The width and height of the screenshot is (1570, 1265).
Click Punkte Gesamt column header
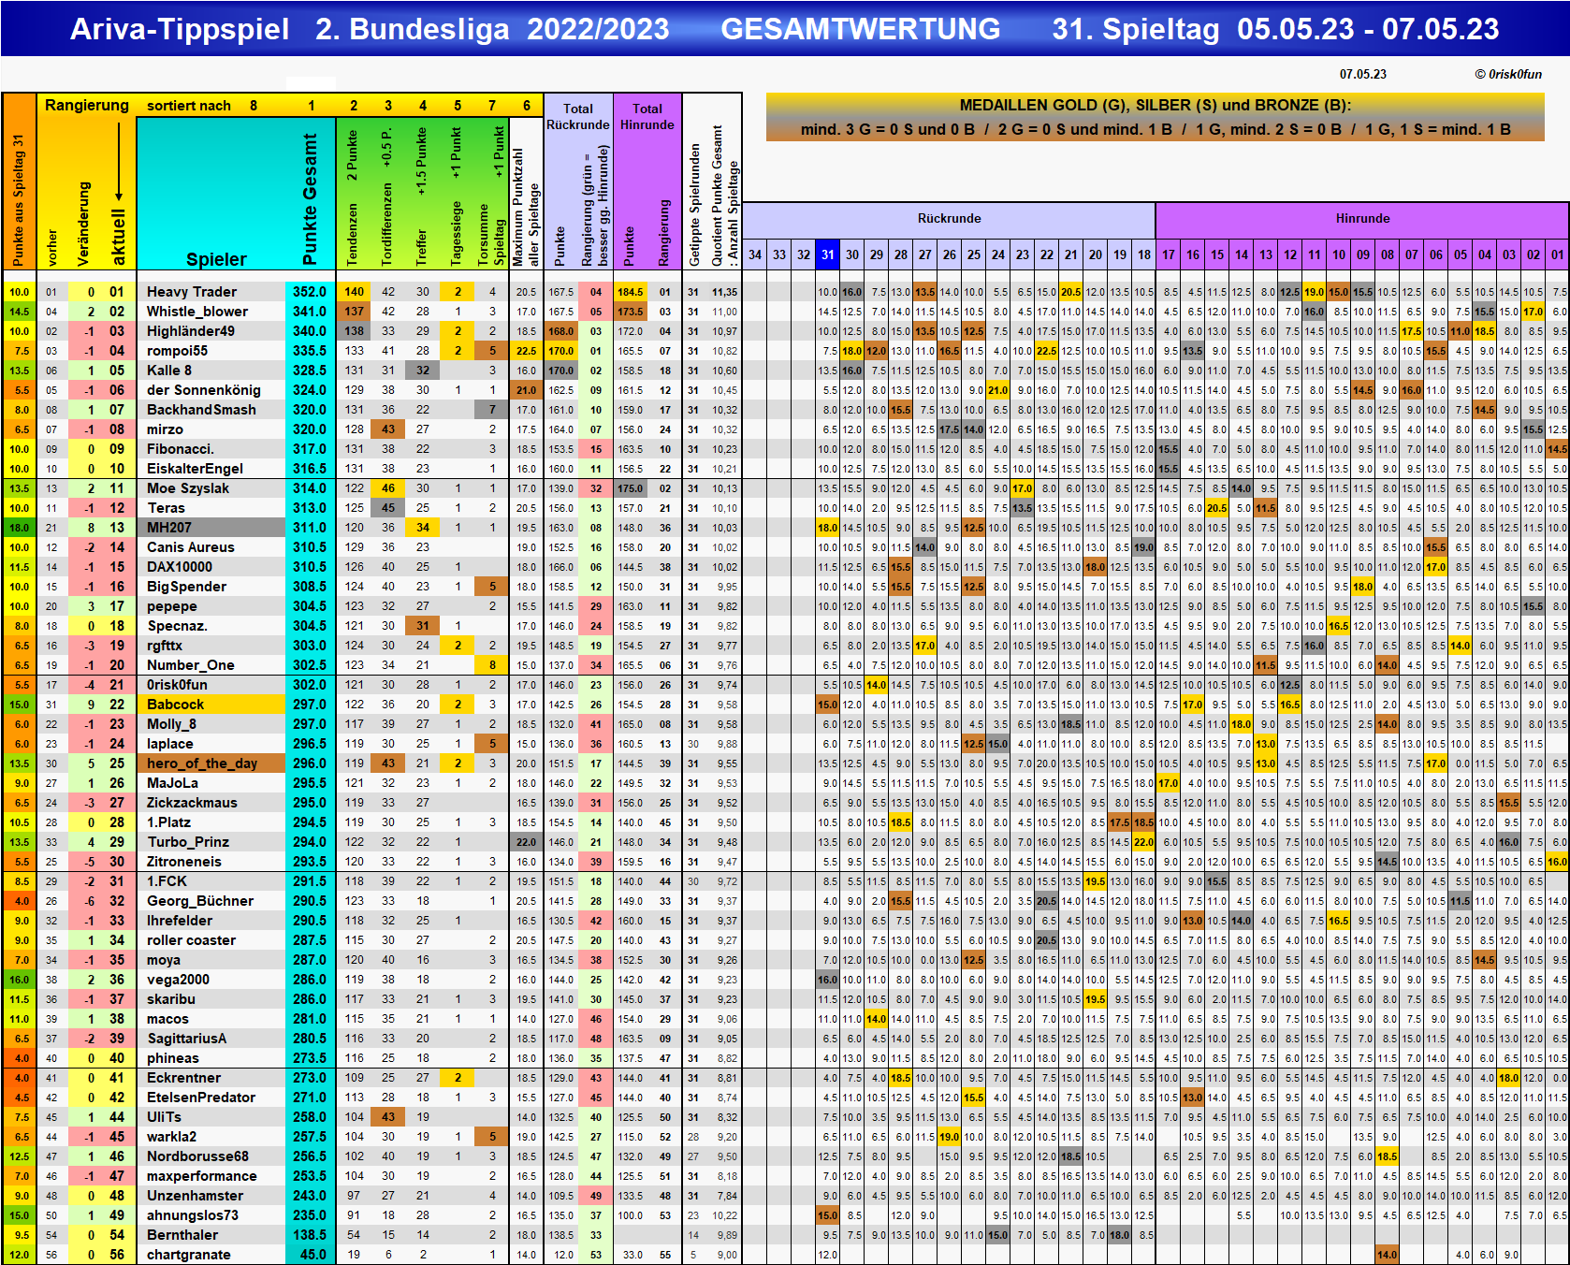pyautogui.click(x=311, y=199)
